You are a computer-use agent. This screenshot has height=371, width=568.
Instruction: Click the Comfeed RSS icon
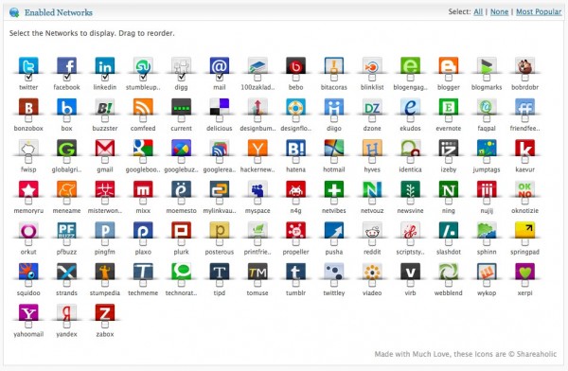point(143,107)
